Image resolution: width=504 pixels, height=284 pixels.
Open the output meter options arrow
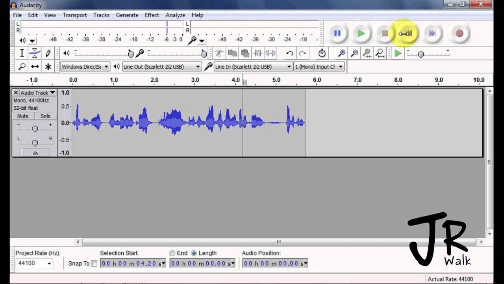click(32, 41)
